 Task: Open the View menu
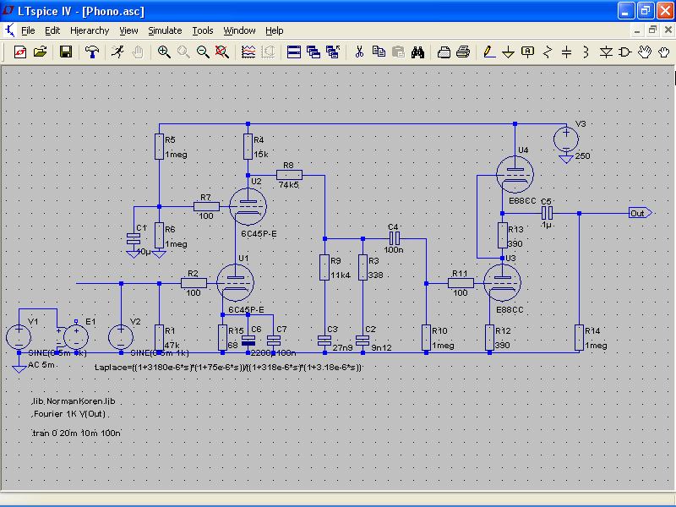128,30
